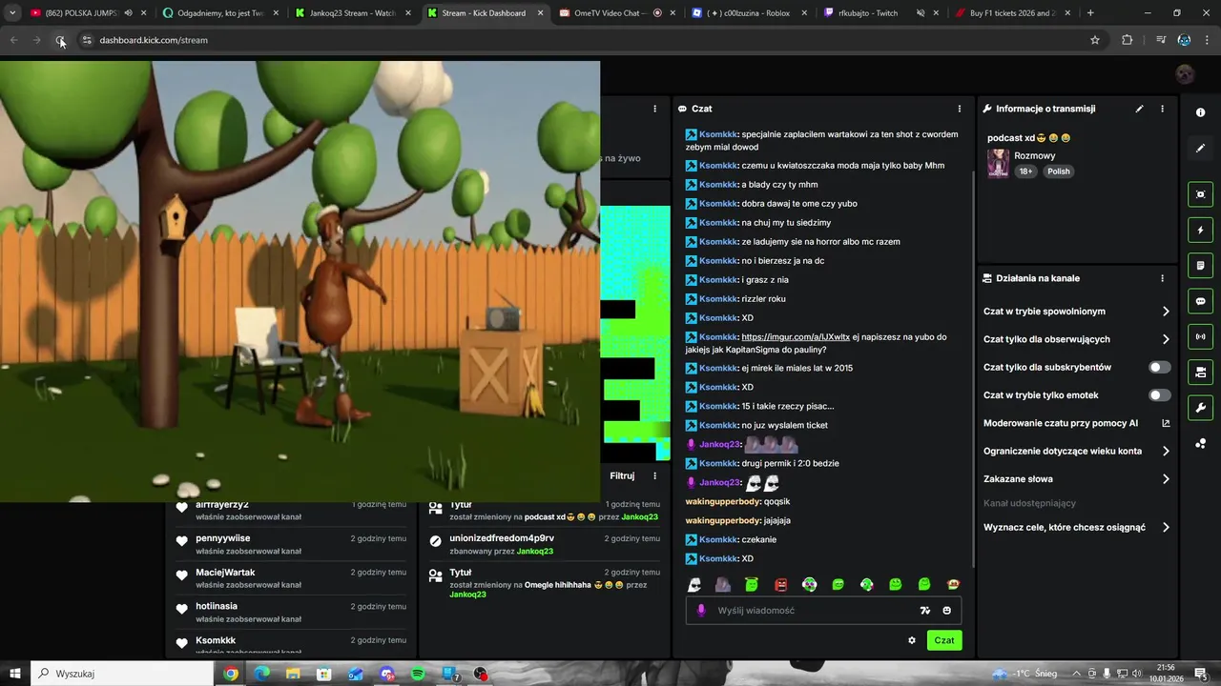The height and width of the screenshot is (686, 1221).
Task: Click MaciejWartak follower entry
Action: (x=291, y=578)
